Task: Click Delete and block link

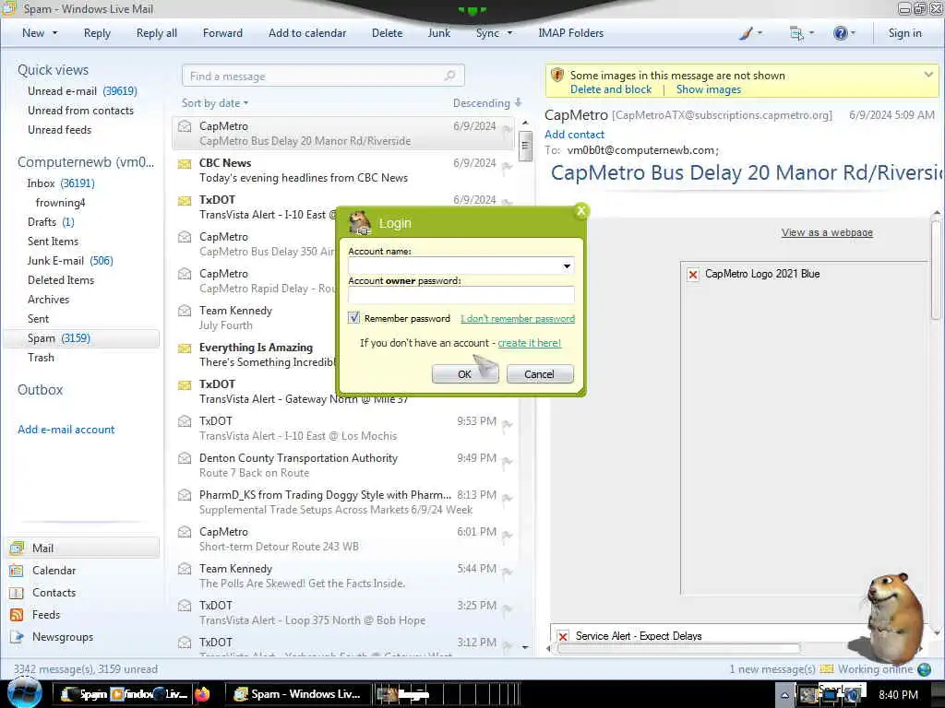Action: coord(611,89)
